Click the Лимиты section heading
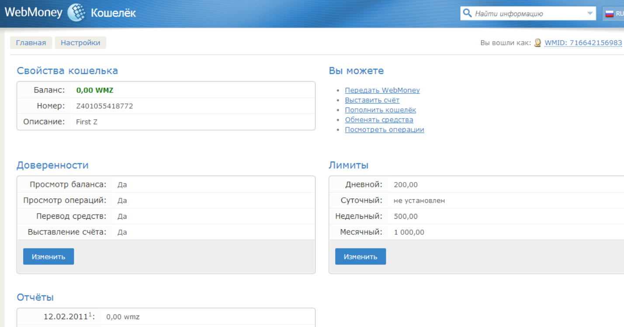 pos(348,165)
